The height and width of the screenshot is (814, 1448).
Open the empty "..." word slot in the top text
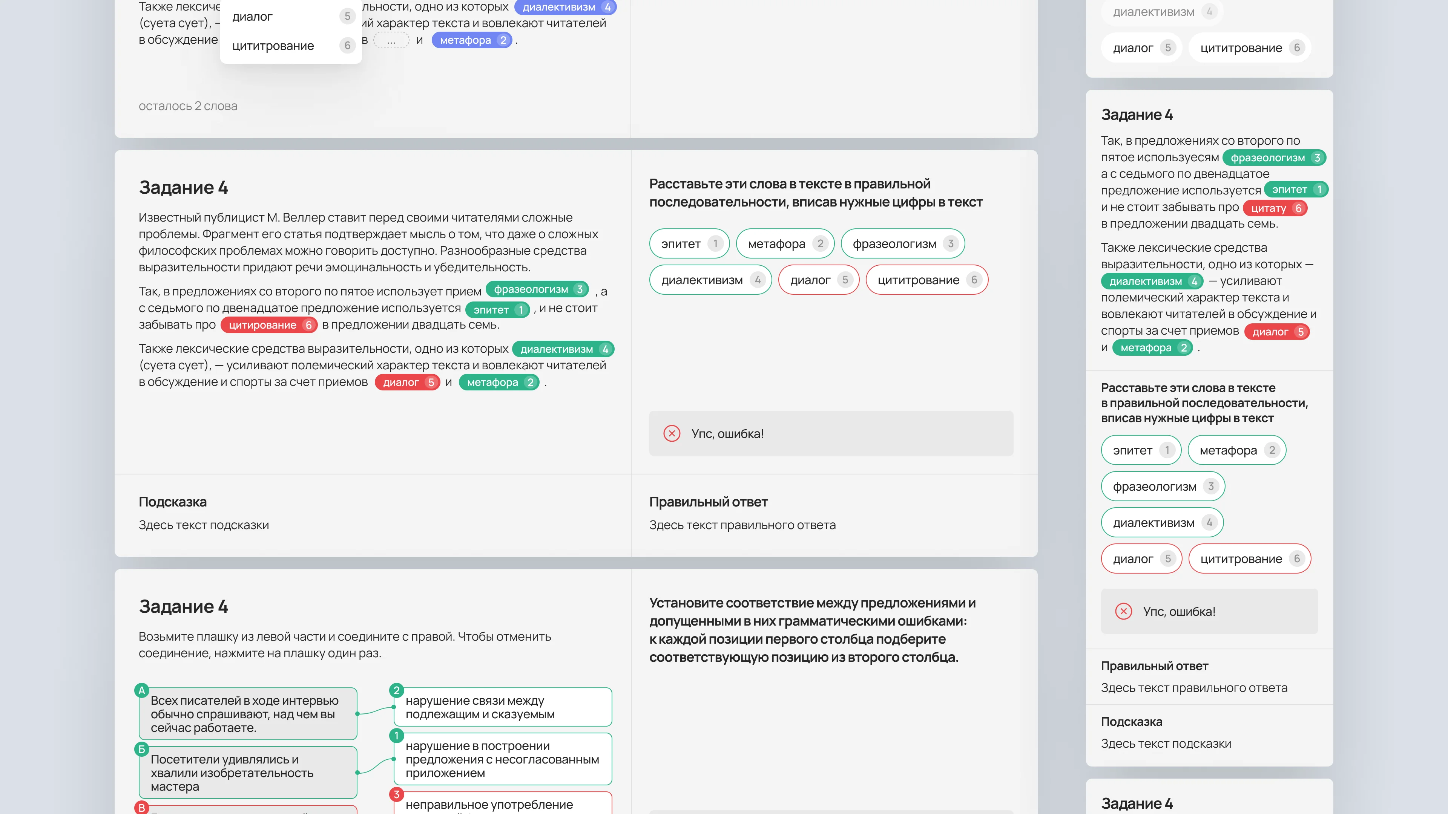[x=391, y=40]
